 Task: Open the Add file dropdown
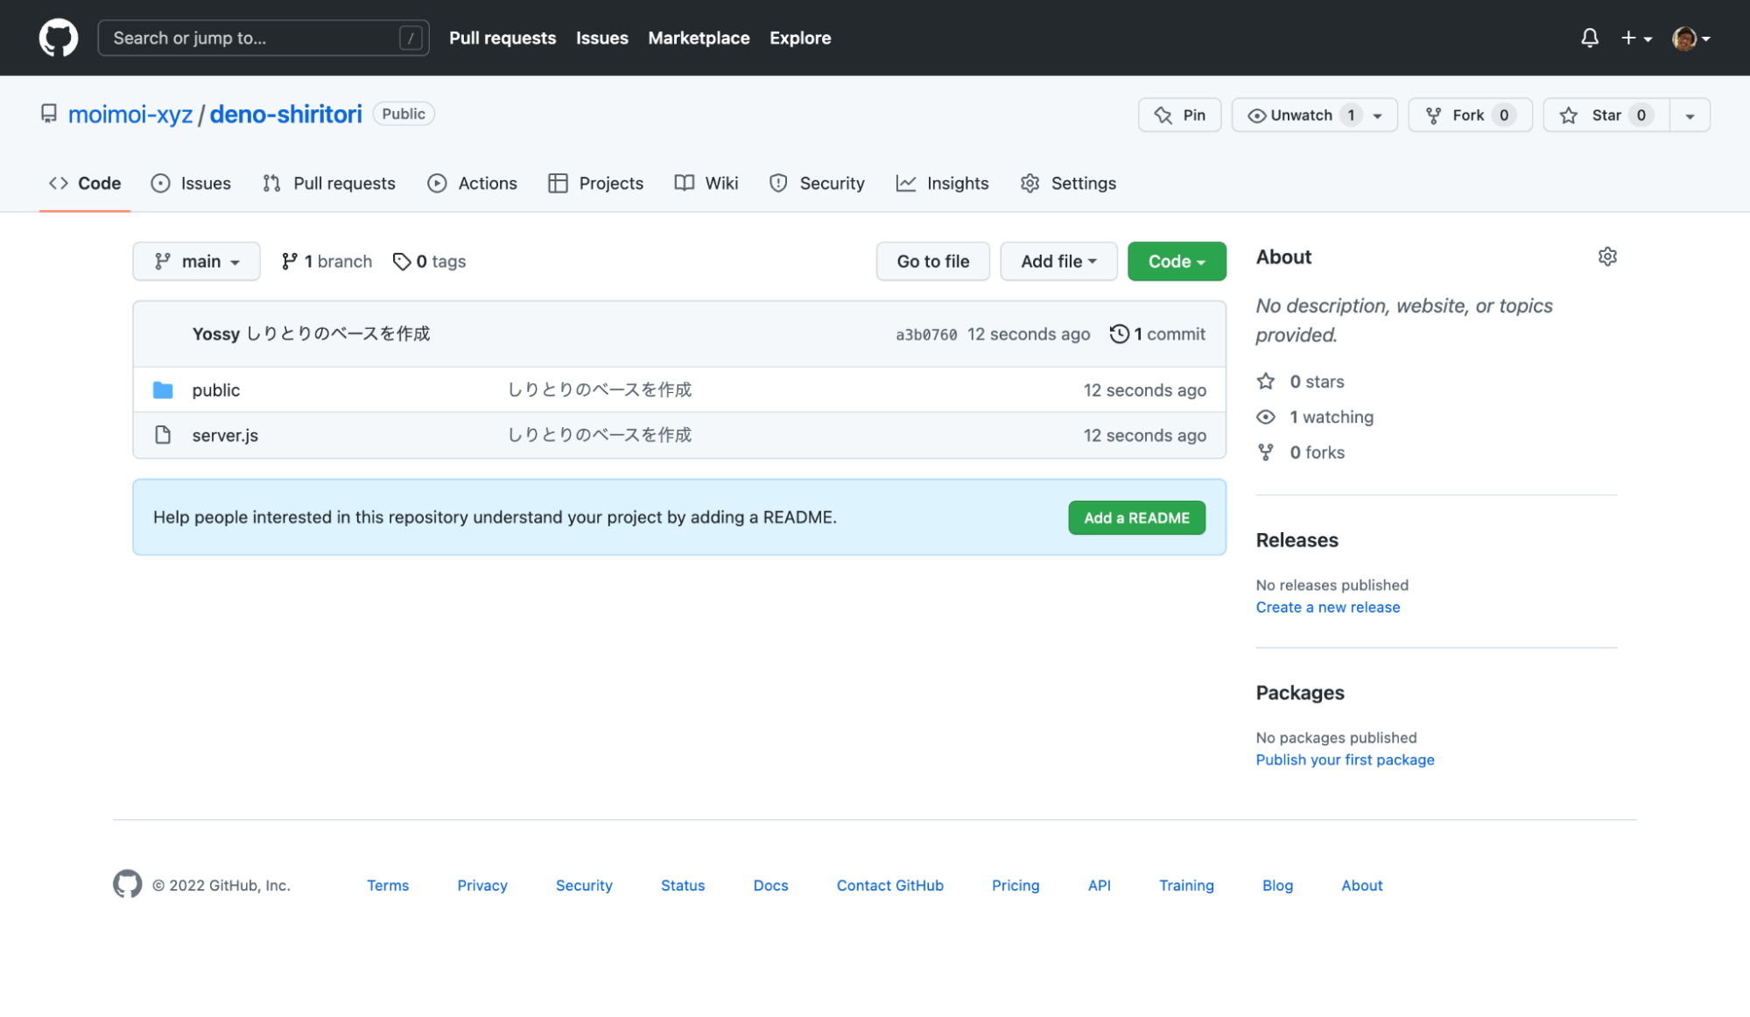[1058, 262]
